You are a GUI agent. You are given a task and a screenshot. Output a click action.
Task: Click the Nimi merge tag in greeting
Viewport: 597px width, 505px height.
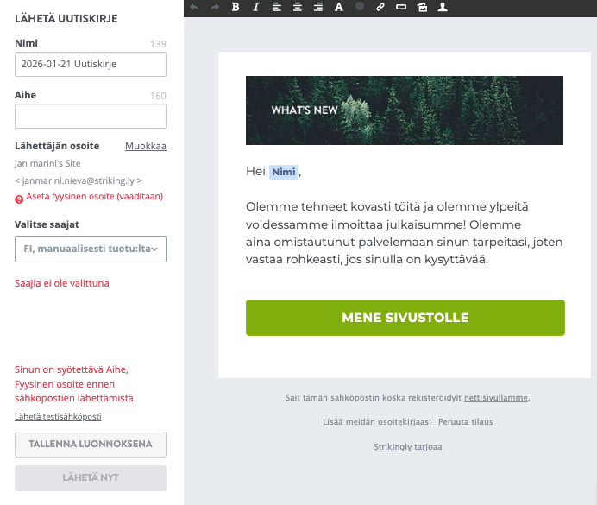[284, 172]
